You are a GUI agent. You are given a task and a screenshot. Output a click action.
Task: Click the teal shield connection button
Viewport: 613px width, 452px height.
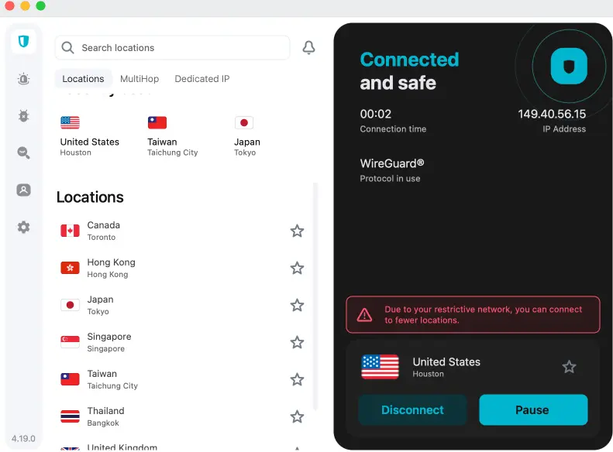569,66
